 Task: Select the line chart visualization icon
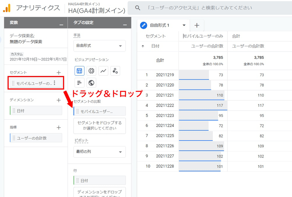click(103, 71)
